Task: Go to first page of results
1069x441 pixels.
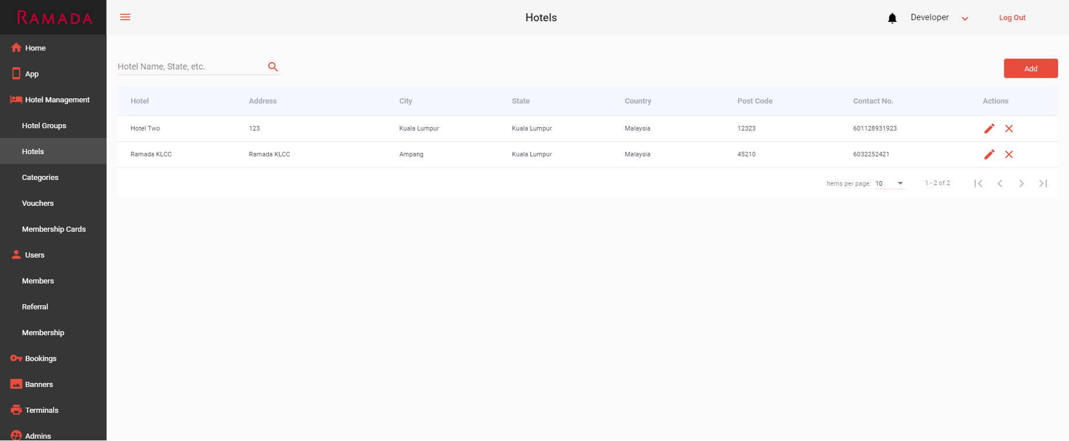Action: pos(978,183)
